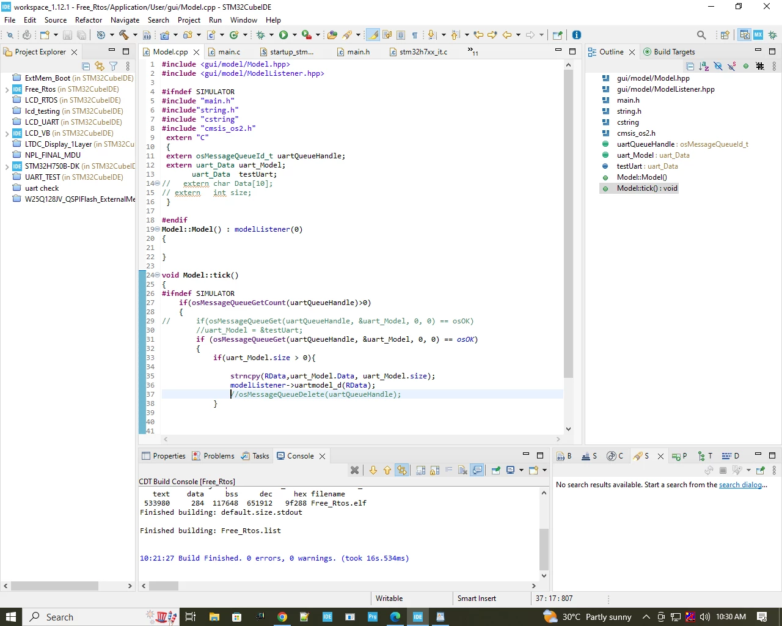The height and width of the screenshot is (626, 782).
Task: Select Model::tick() in the Outline
Action: (647, 188)
